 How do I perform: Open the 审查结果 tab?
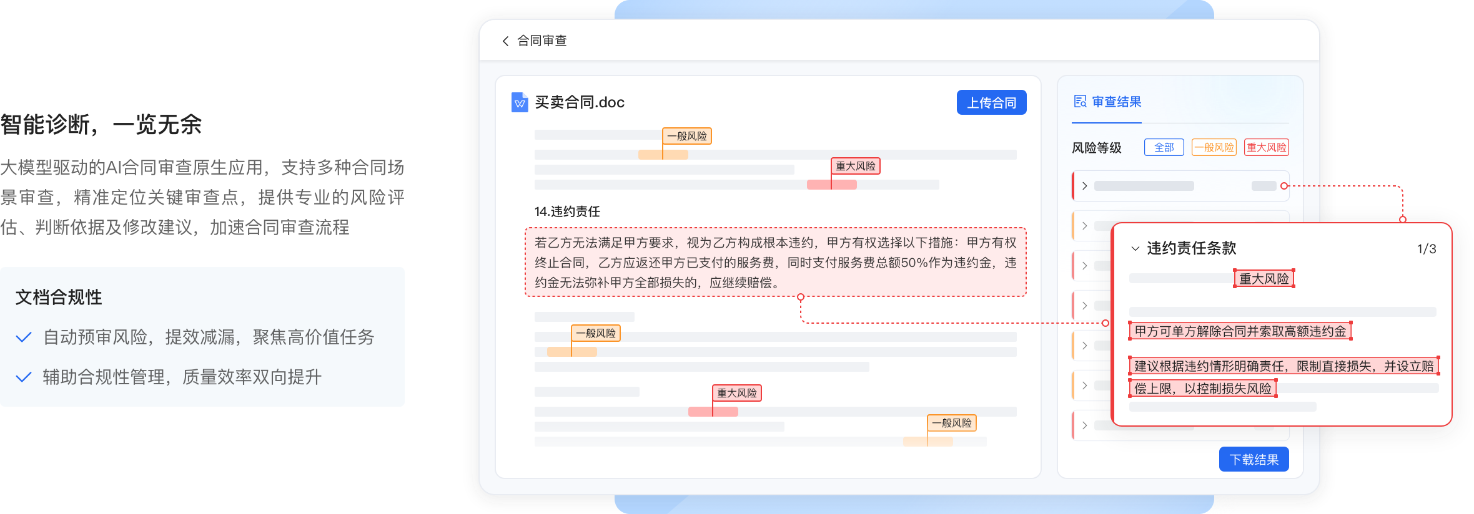tap(1106, 102)
